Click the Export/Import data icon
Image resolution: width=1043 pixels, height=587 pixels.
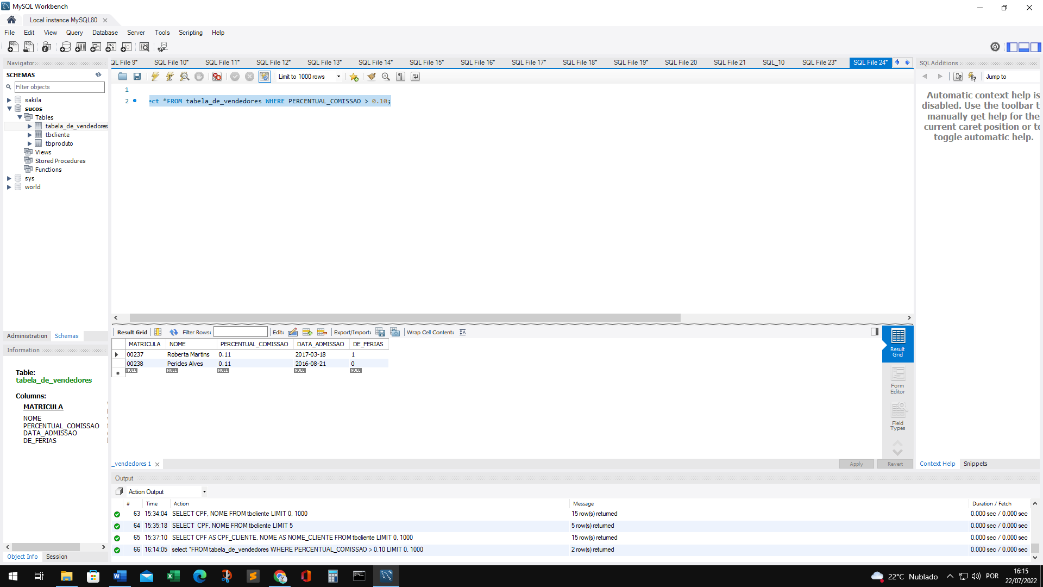coord(380,332)
